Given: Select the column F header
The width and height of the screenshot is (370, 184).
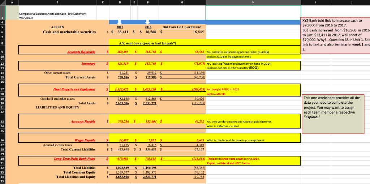Looking at the screenshot, I should 147,2.
